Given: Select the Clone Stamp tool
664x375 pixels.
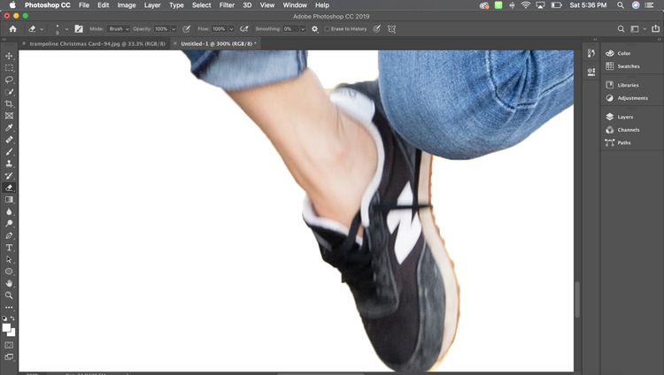Looking at the screenshot, I should pos(9,164).
